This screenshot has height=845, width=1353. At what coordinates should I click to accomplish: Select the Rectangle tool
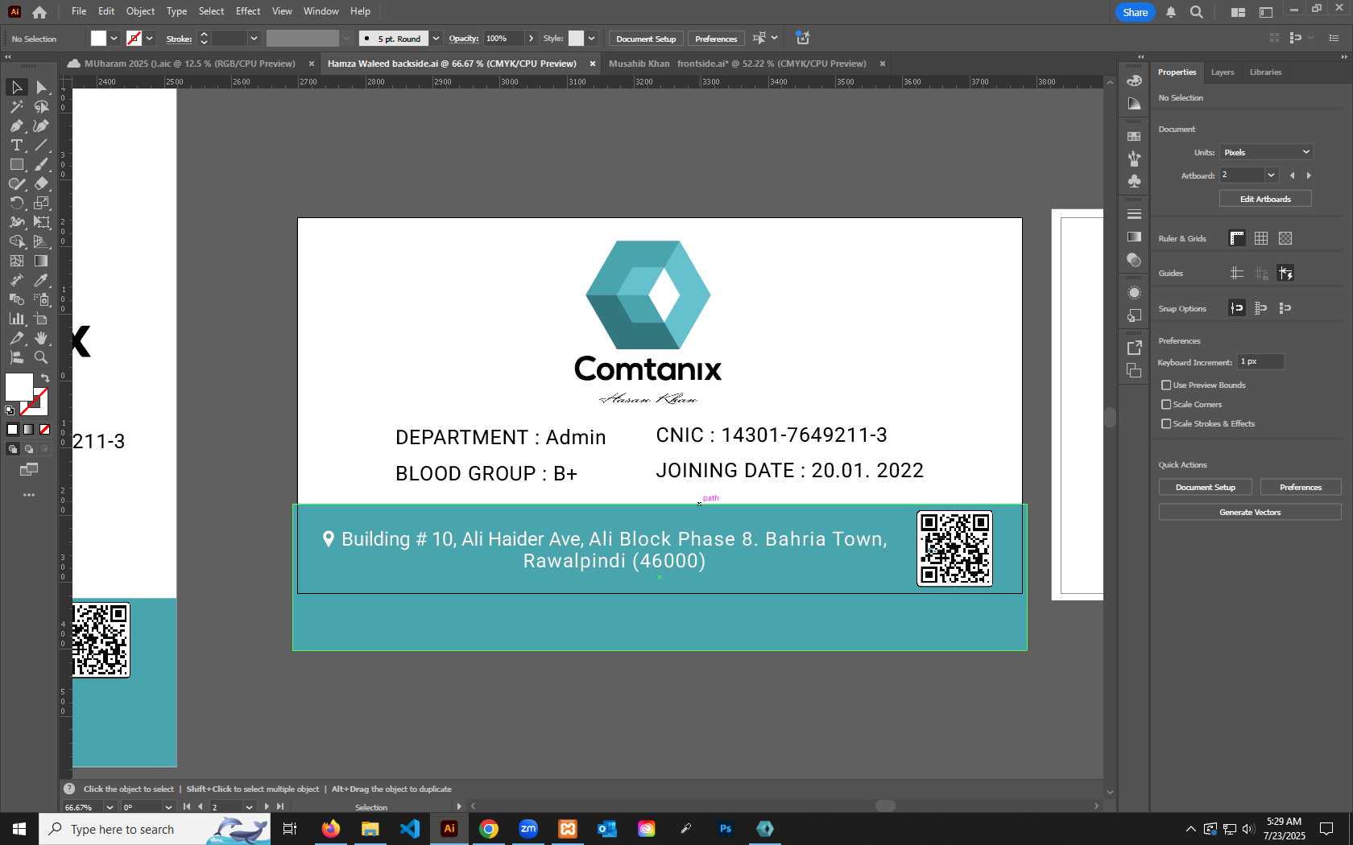pyautogui.click(x=16, y=164)
